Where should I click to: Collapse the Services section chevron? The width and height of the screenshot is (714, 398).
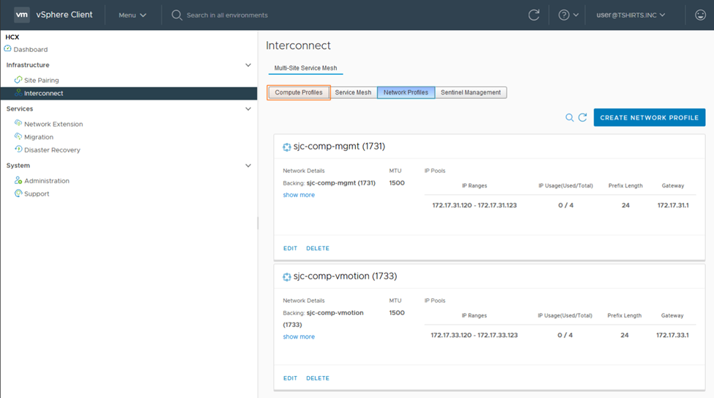[x=248, y=109]
